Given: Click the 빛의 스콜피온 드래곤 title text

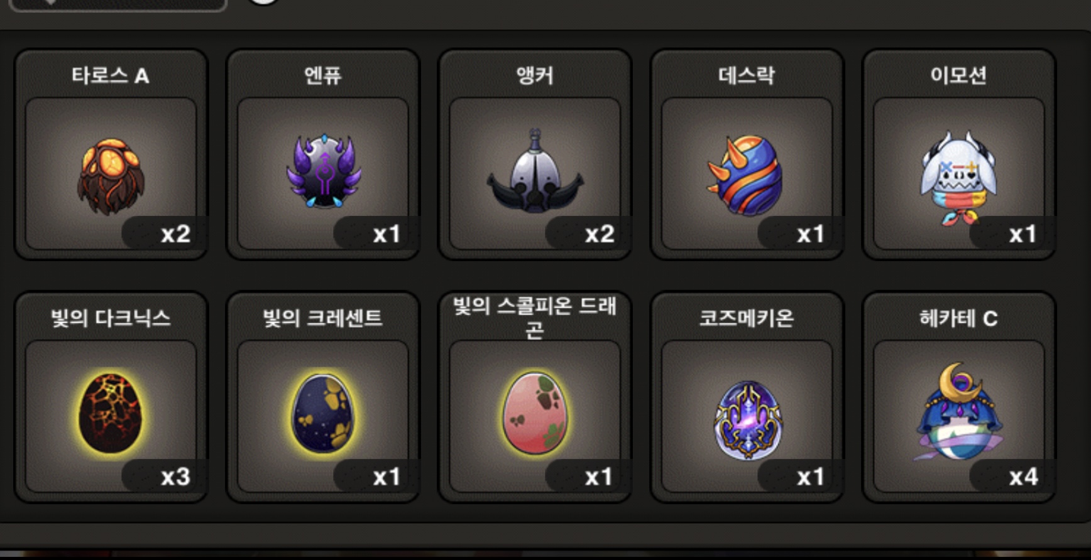Looking at the screenshot, I should tap(535, 317).
